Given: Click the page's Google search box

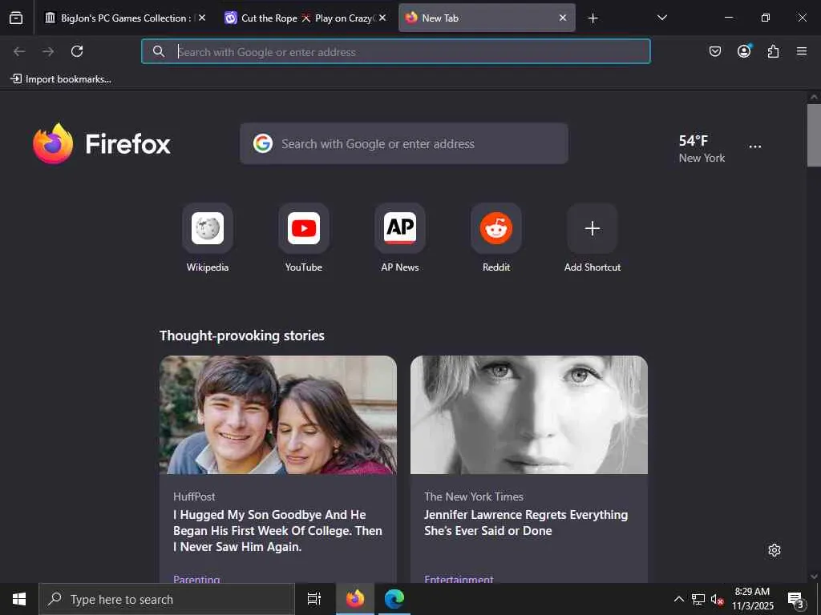Looking at the screenshot, I should pyautogui.click(x=404, y=143).
